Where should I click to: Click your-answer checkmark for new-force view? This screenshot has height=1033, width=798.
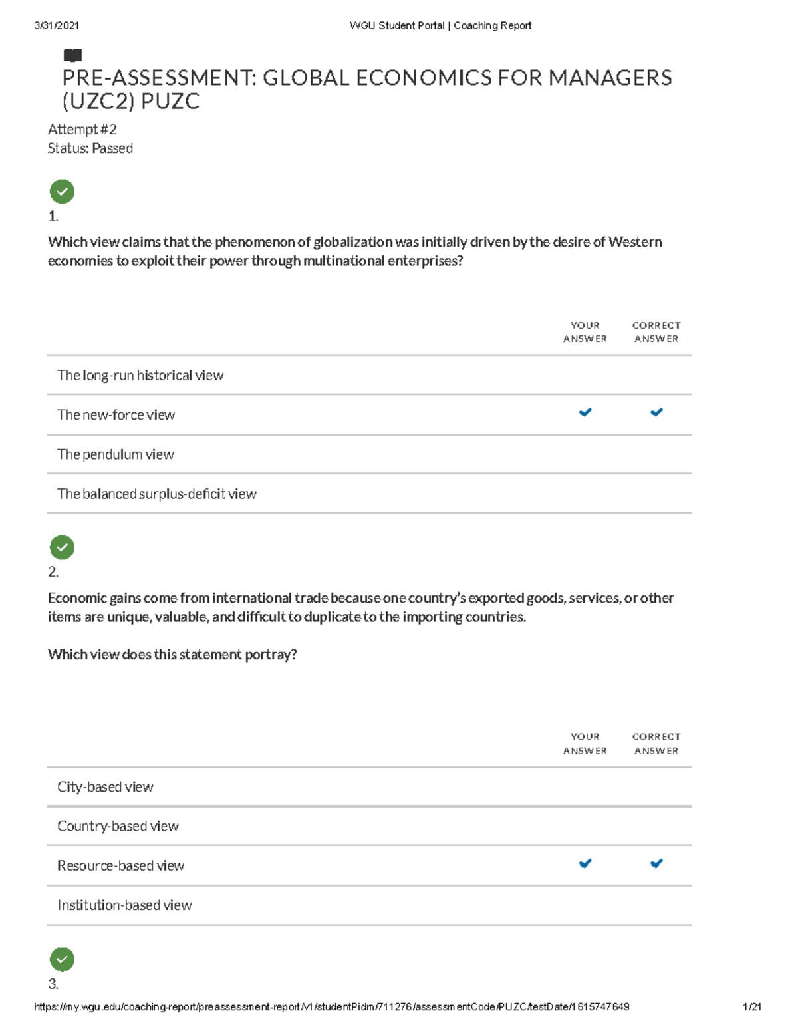[x=585, y=412]
